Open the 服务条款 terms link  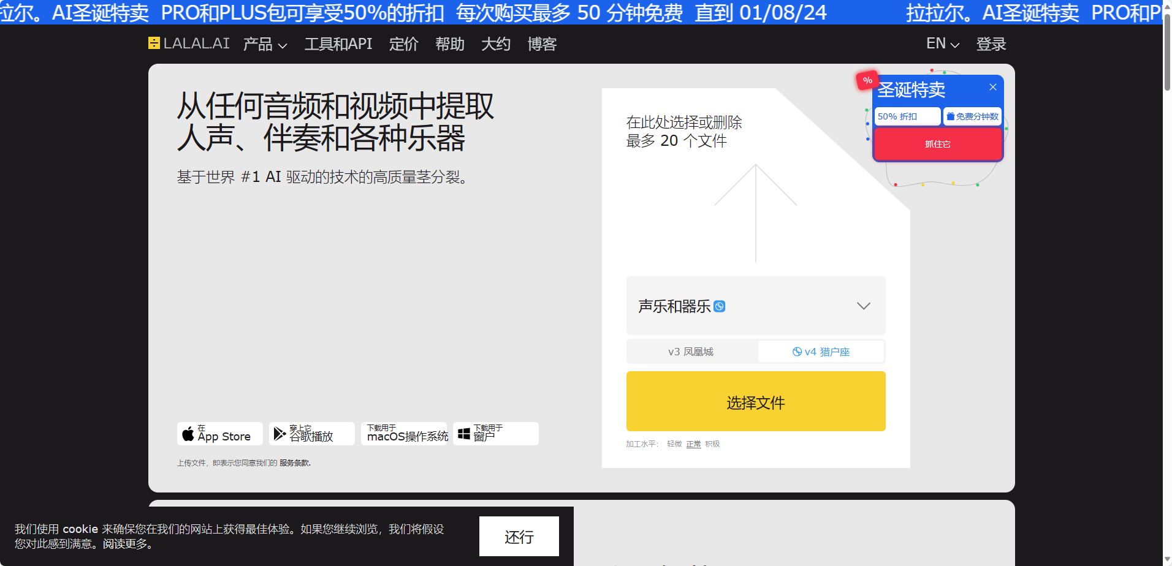[294, 463]
